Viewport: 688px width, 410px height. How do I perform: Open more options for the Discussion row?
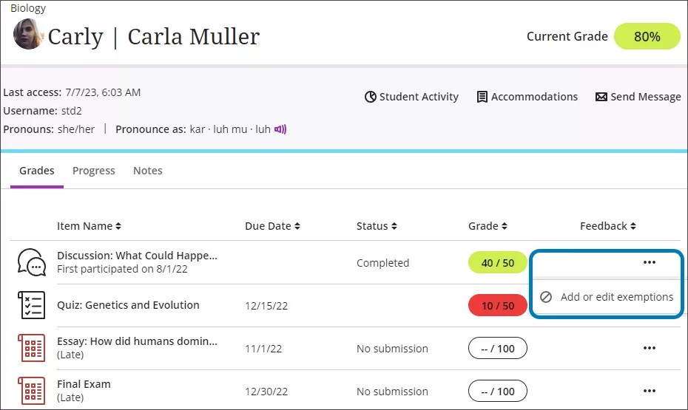[650, 262]
